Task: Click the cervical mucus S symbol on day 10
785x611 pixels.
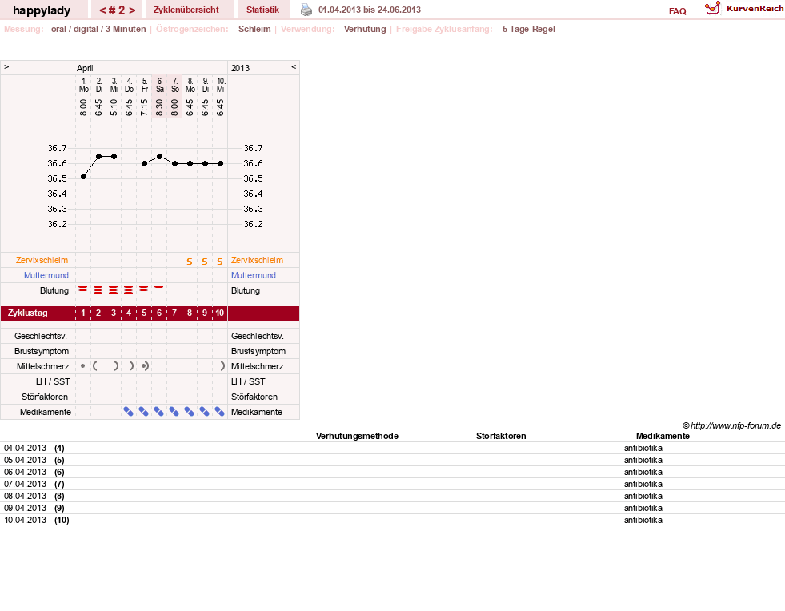Action: [220, 262]
